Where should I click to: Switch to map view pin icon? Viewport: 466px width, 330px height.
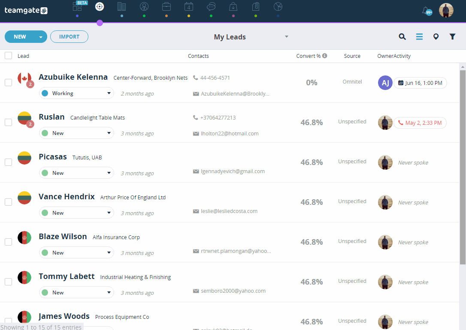(436, 36)
